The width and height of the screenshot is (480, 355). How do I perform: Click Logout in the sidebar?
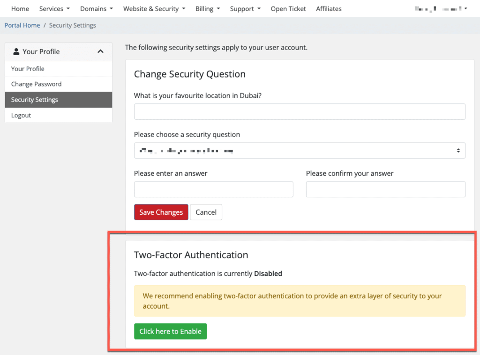coord(21,115)
